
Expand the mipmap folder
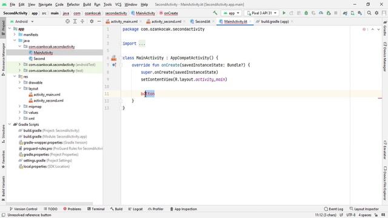[19, 107]
